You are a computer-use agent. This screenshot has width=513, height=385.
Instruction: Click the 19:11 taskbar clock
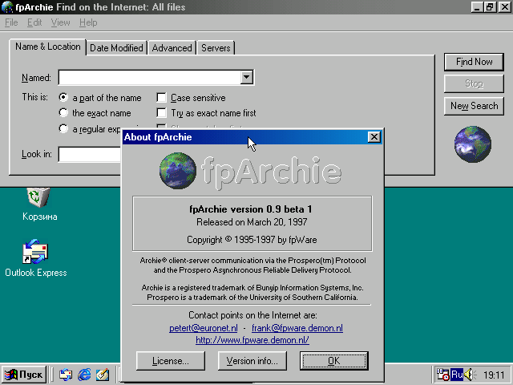494,375
